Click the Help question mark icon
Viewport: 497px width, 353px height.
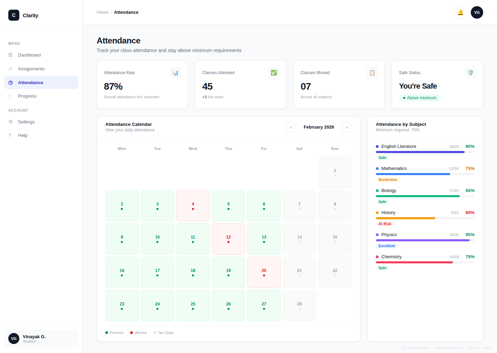[10, 135]
